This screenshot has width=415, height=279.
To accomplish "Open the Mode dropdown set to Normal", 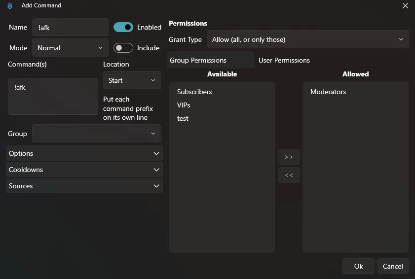I will click(70, 48).
